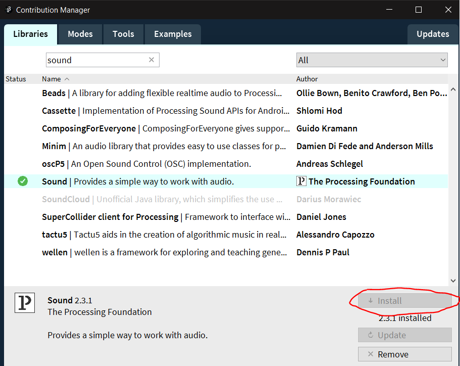460x366 pixels.
Task: Select the Cassette library row
Action: click(x=226, y=111)
